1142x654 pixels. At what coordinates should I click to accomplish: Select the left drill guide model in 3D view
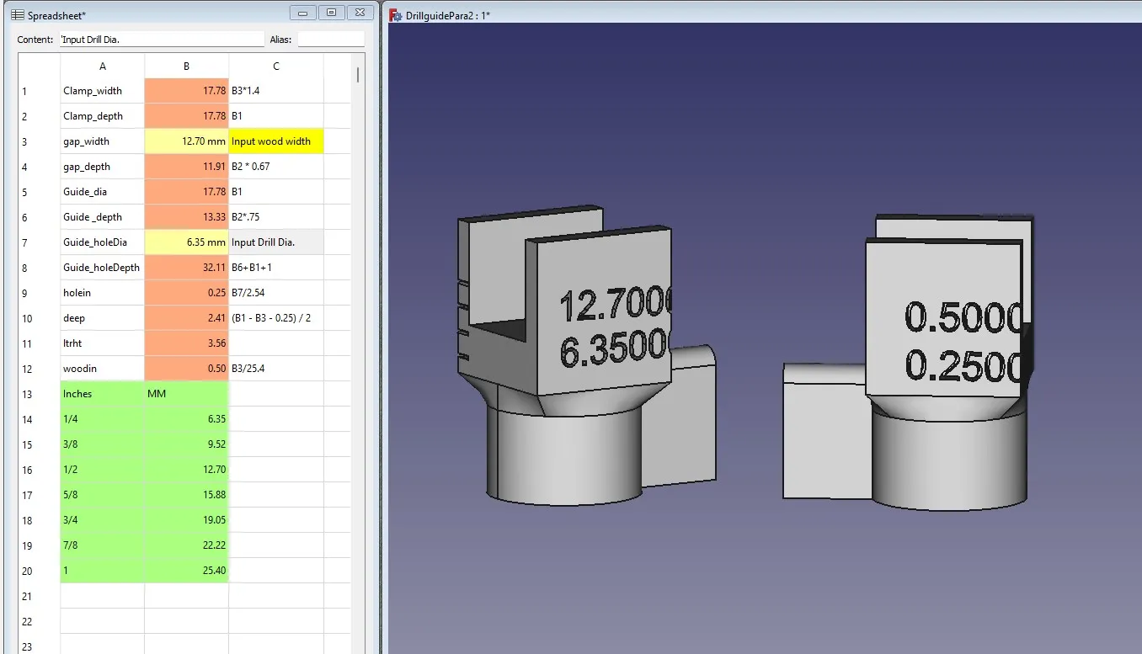[x=581, y=354]
